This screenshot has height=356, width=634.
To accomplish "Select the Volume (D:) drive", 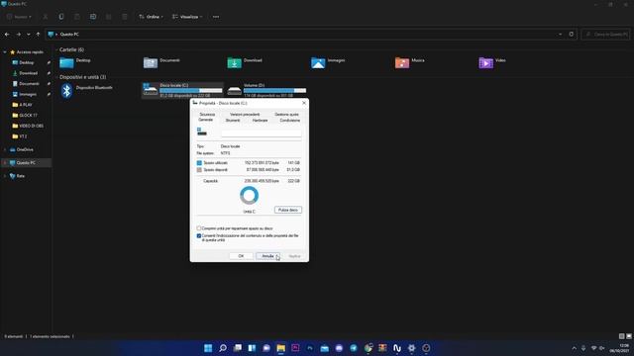I will click(266, 90).
